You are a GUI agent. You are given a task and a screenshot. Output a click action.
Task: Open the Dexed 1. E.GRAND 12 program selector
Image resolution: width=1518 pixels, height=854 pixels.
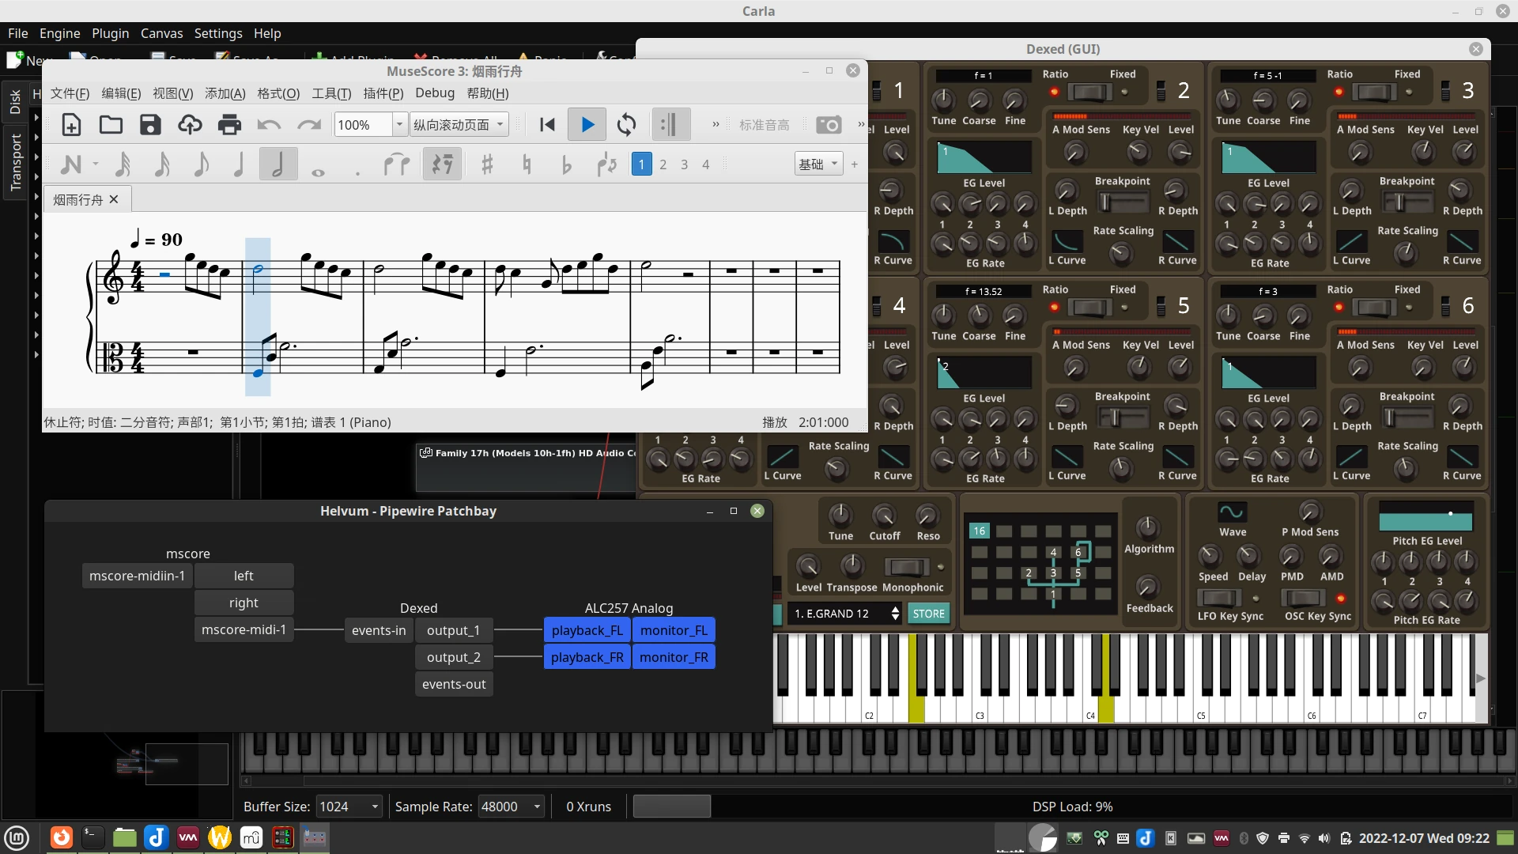(844, 614)
